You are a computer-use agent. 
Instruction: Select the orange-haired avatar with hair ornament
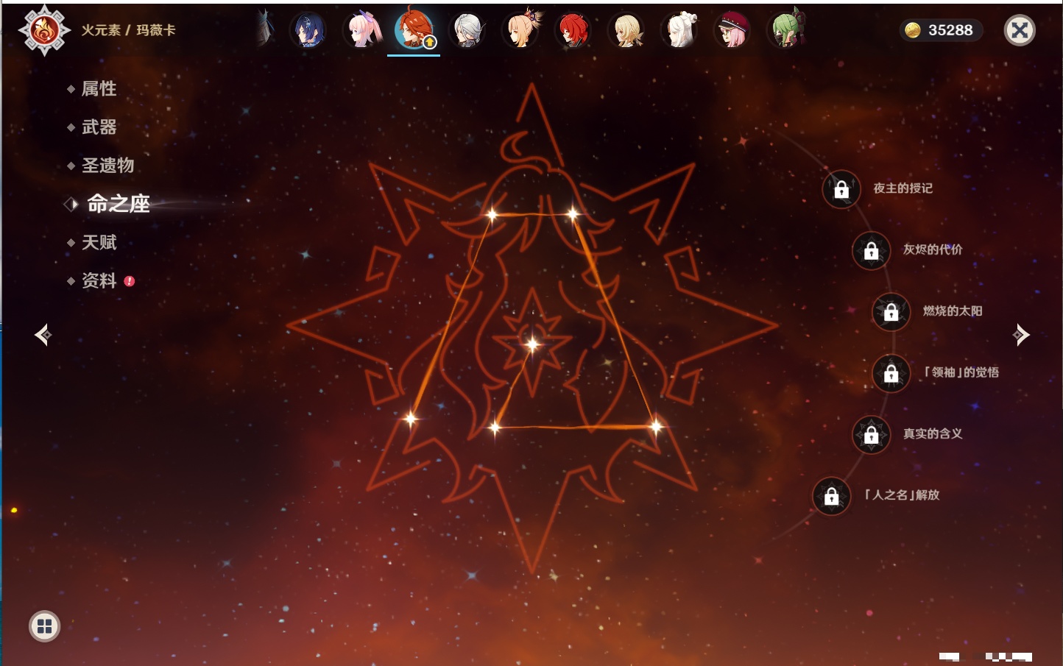point(521,30)
